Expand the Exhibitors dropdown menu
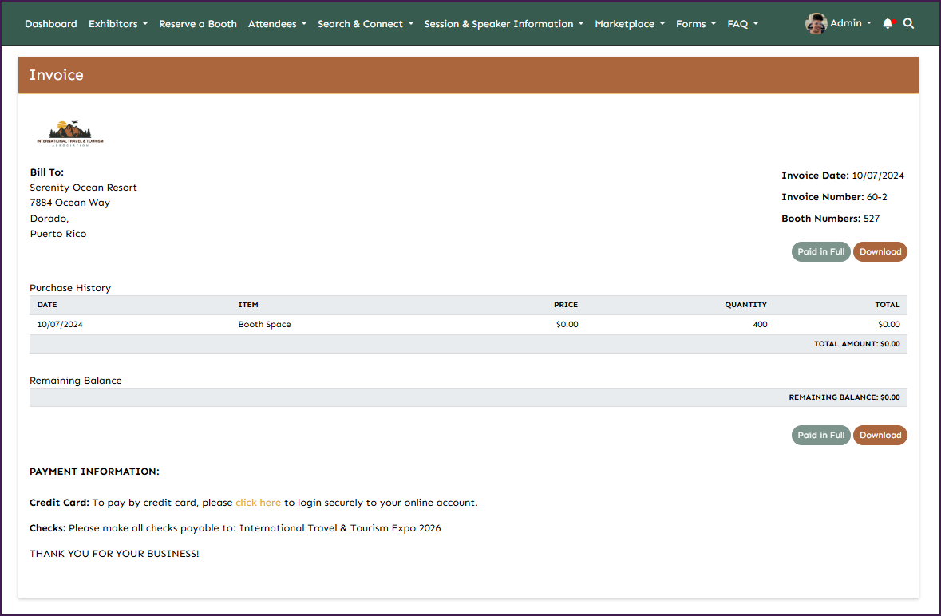This screenshot has width=941, height=616. click(x=117, y=23)
